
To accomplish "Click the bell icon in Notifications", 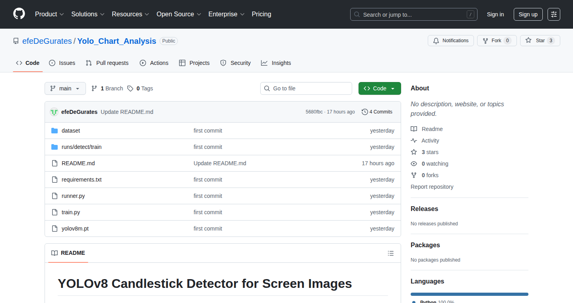I will coord(436,41).
